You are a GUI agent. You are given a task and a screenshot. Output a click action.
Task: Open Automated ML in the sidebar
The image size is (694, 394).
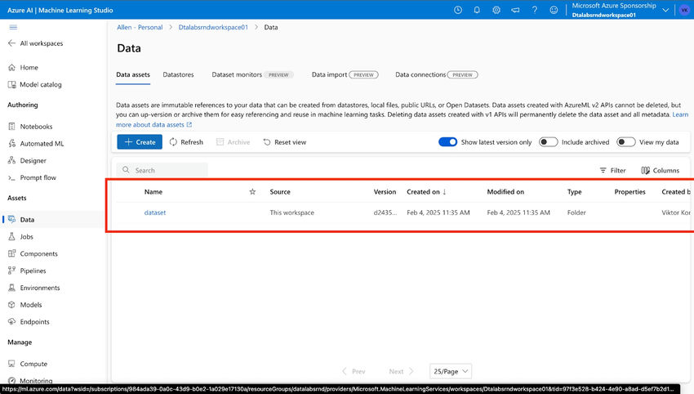pyautogui.click(x=36, y=144)
